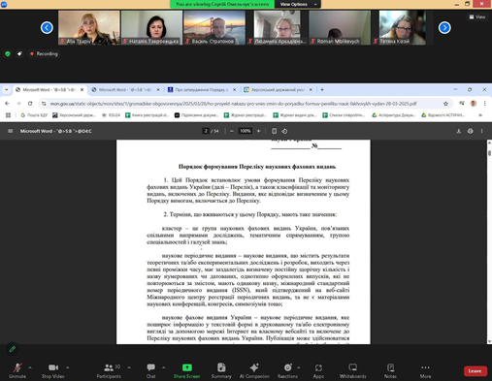
Task: Toggle Unmute microphone
Action: pos(17,370)
